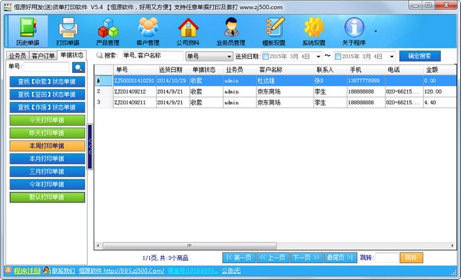Switch to 客户订单 tab

point(43,55)
